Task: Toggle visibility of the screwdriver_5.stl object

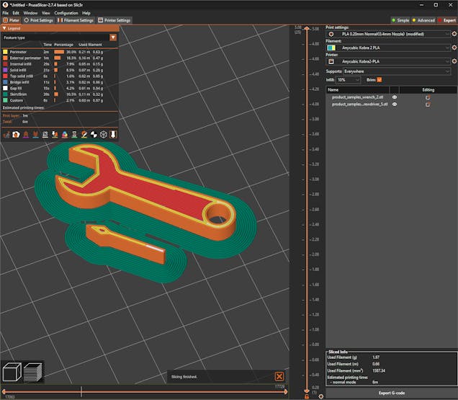Action: click(394, 105)
